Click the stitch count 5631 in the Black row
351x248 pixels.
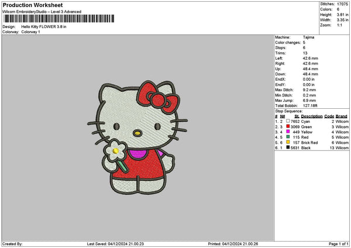(295, 148)
